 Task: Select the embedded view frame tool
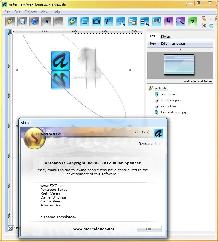156,22
